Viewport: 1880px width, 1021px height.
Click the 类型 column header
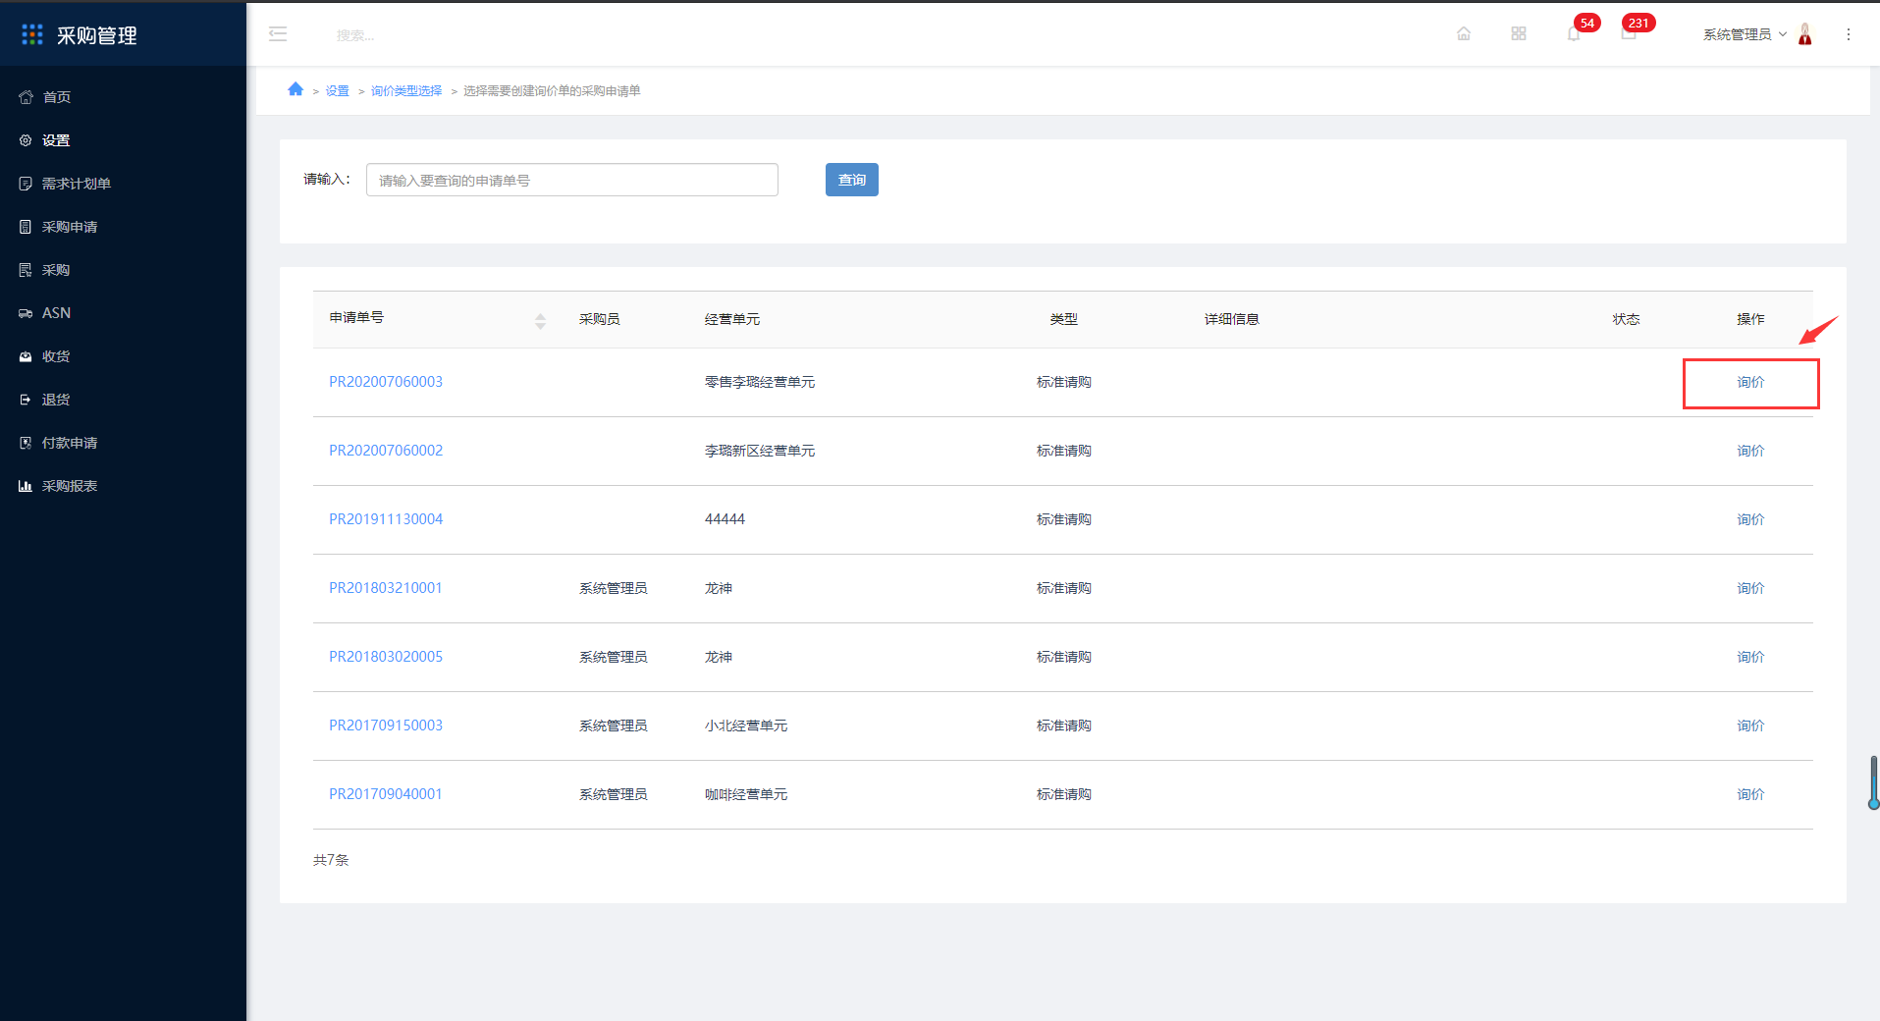point(1064,319)
